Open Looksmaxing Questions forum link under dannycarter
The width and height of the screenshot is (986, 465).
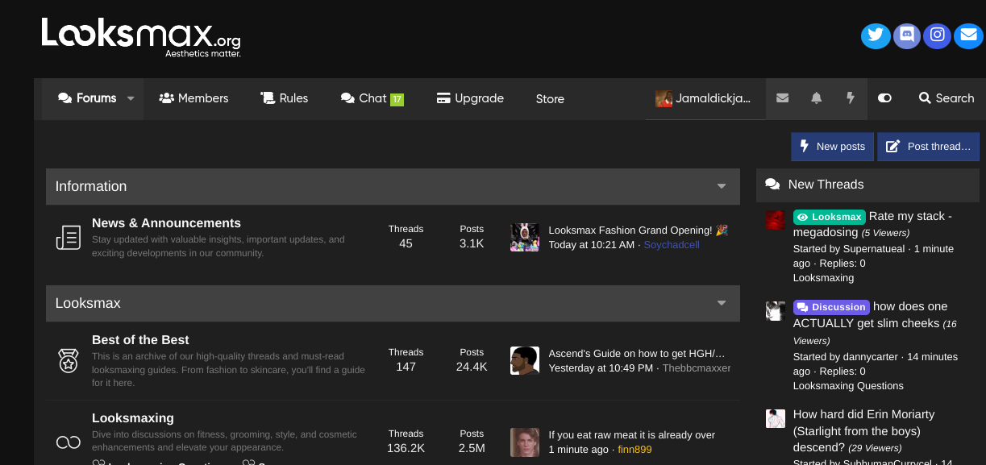[x=848, y=386]
